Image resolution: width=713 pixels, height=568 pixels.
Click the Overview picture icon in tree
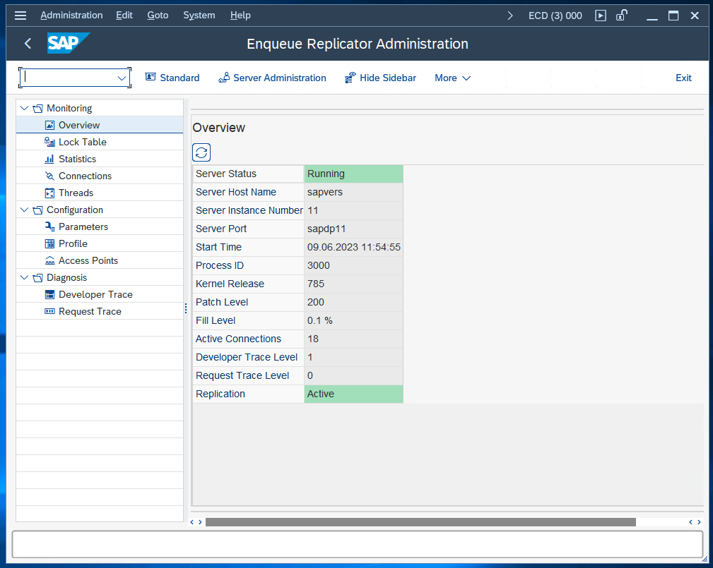pos(49,126)
